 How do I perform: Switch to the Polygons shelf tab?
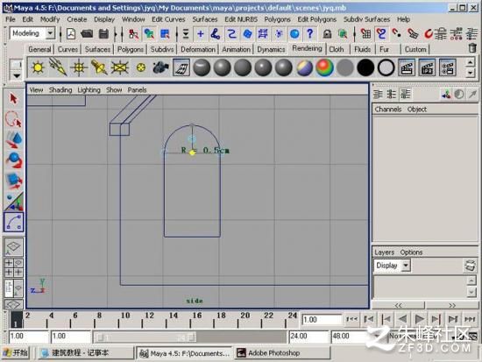pos(131,49)
